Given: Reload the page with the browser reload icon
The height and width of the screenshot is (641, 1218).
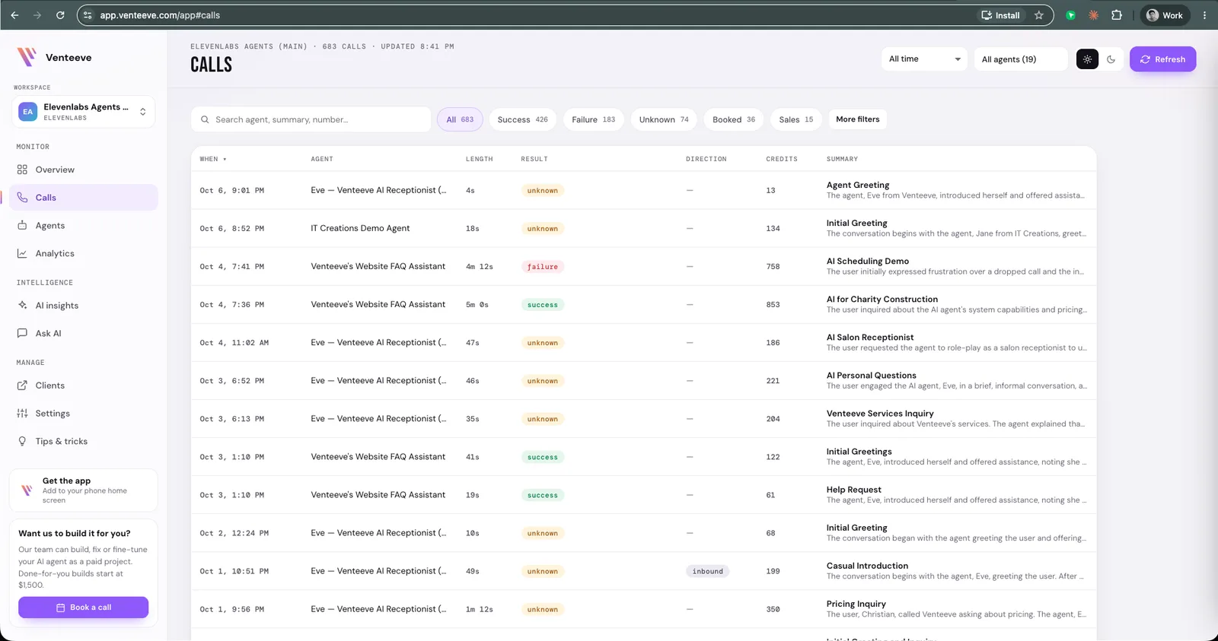Looking at the screenshot, I should 60,15.
